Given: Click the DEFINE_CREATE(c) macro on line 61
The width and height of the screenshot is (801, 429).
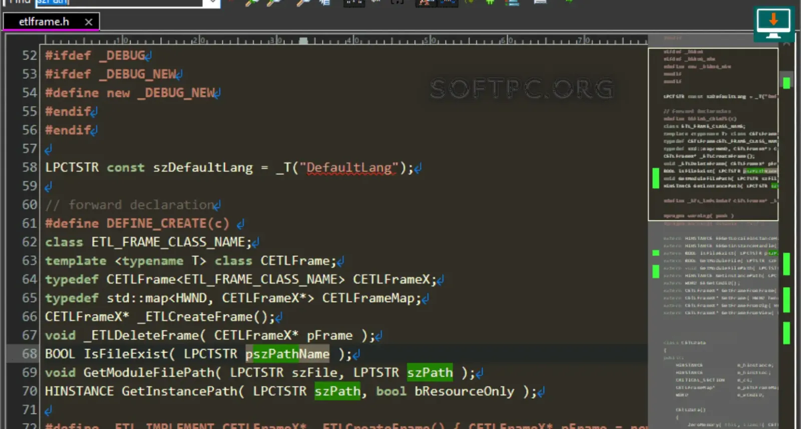Looking at the screenshot, I should click(168, 223).
